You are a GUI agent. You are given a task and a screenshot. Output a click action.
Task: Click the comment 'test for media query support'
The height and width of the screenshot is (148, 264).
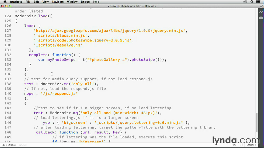88,79
